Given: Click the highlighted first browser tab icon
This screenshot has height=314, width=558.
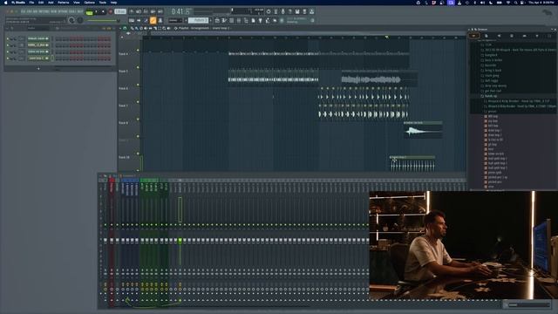Looking at the screenshot, I should pos(473,36).
